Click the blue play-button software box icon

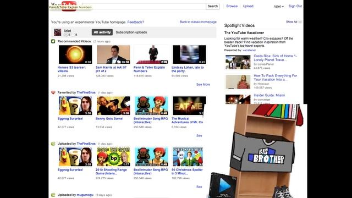point(223,185)
